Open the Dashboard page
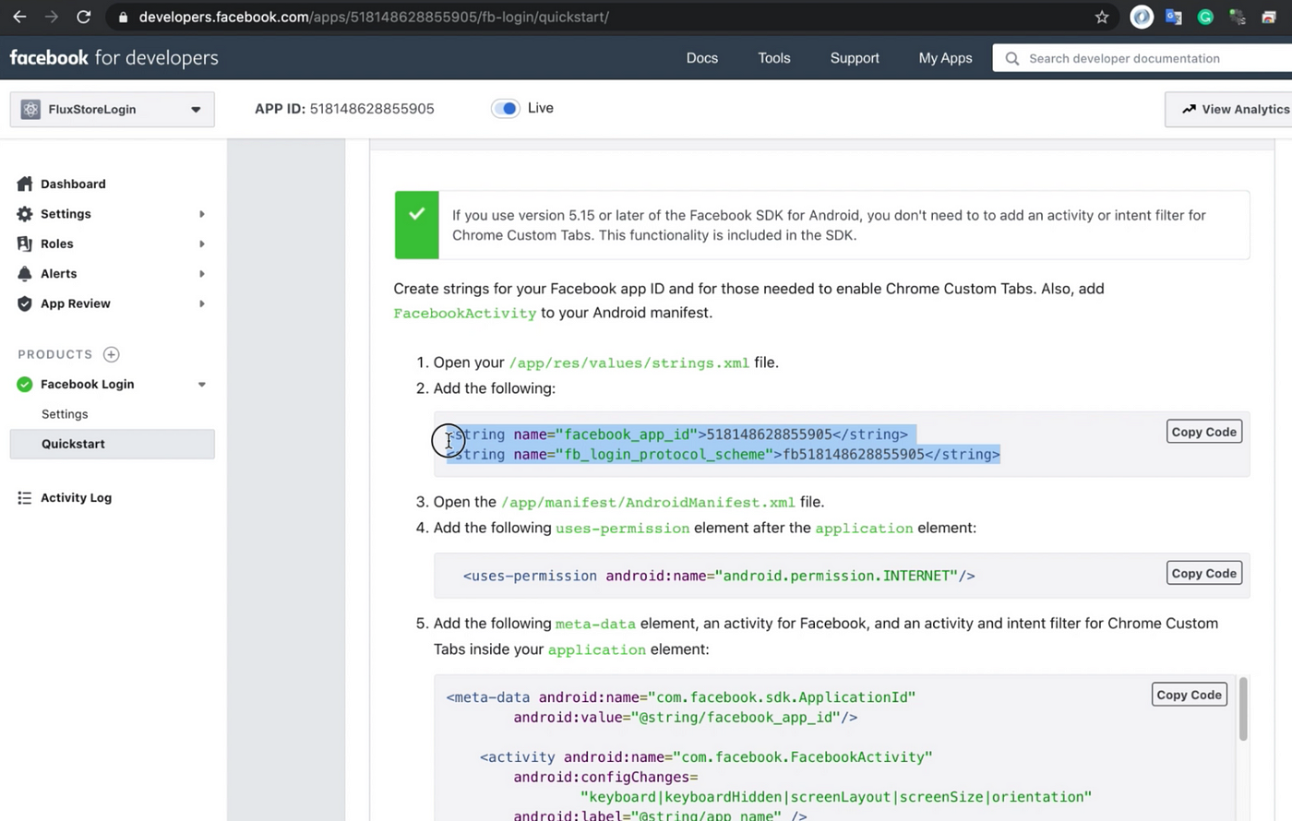 (73, 184)
